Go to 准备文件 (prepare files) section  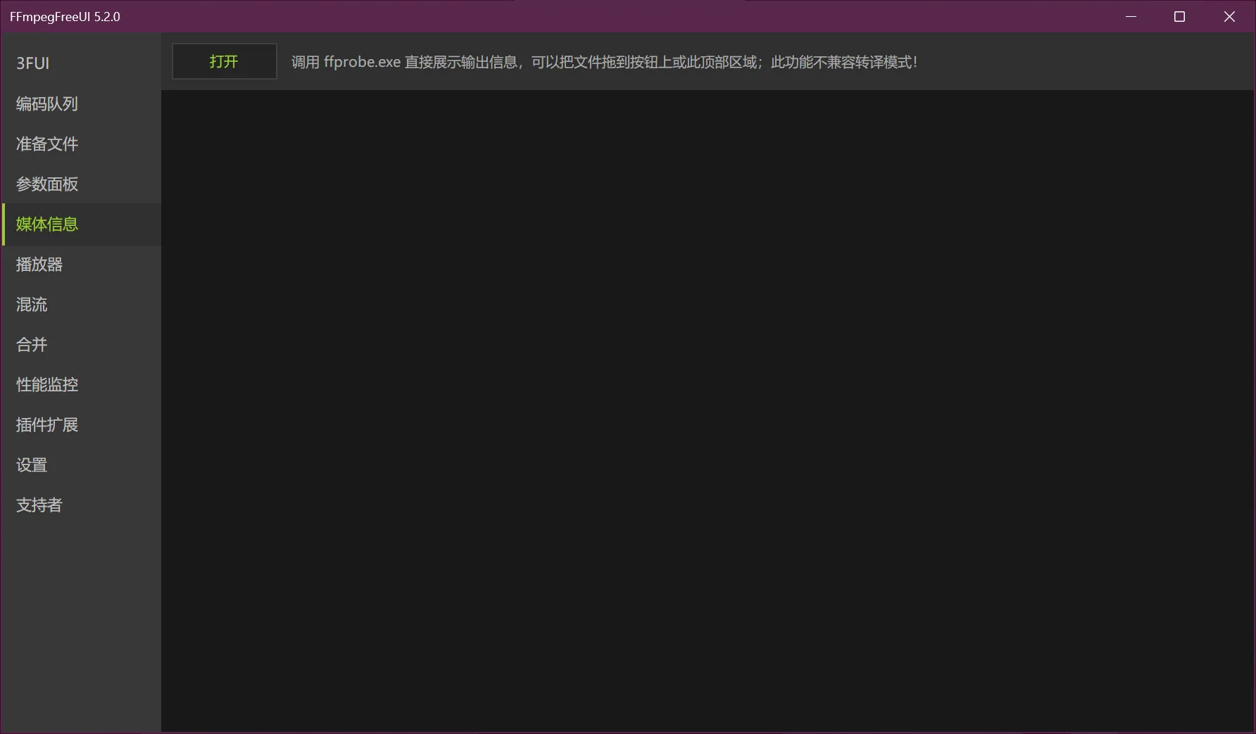(47, 144)
